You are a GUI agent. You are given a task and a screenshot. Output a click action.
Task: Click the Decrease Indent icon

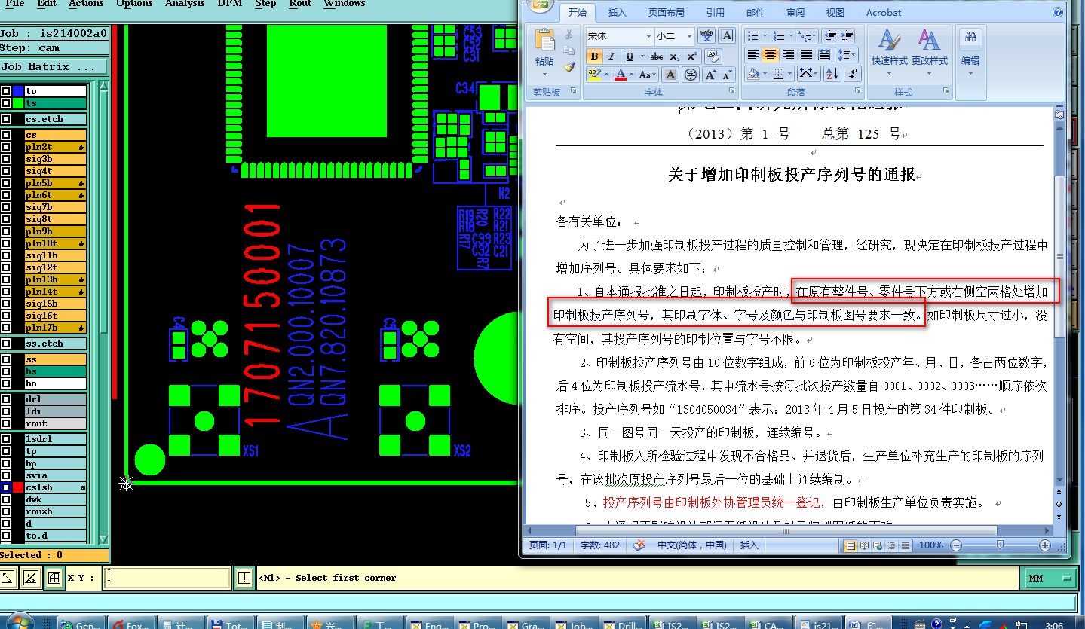click(x=829, y=35)
